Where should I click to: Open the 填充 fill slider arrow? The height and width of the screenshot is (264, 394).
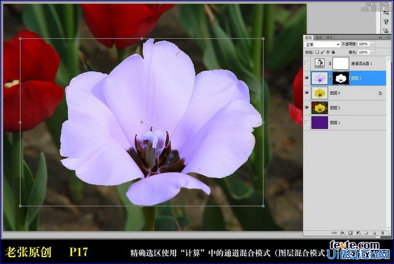[372, 52]
